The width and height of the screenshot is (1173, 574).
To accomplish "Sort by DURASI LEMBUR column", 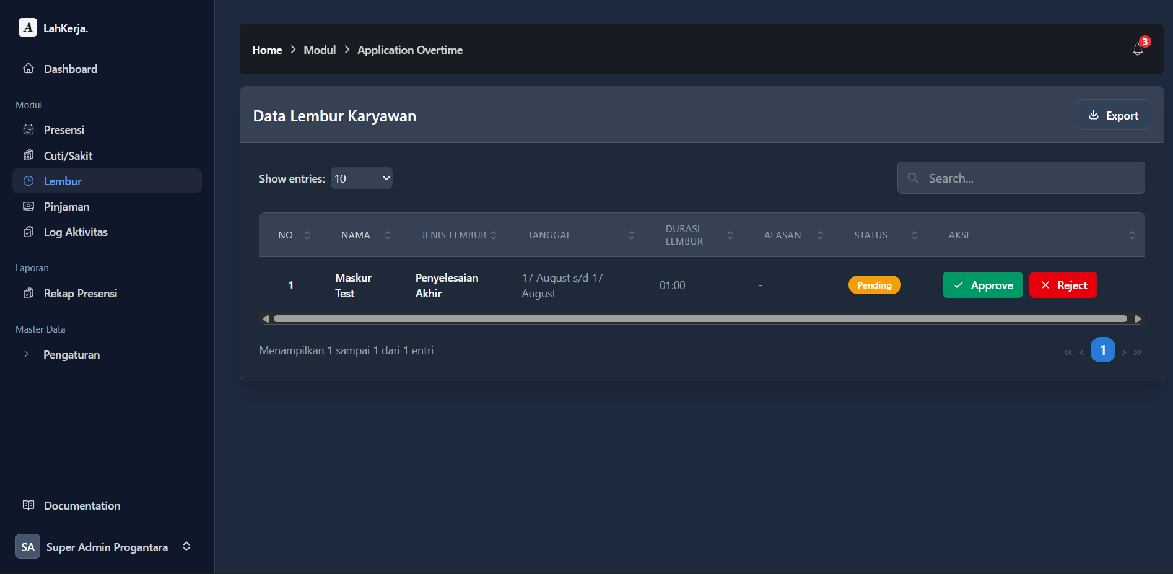I will [x=731, y=235].
